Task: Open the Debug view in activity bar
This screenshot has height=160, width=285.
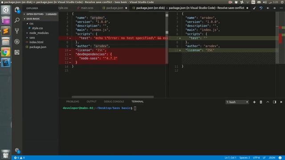Action: [x=17, y=41]
